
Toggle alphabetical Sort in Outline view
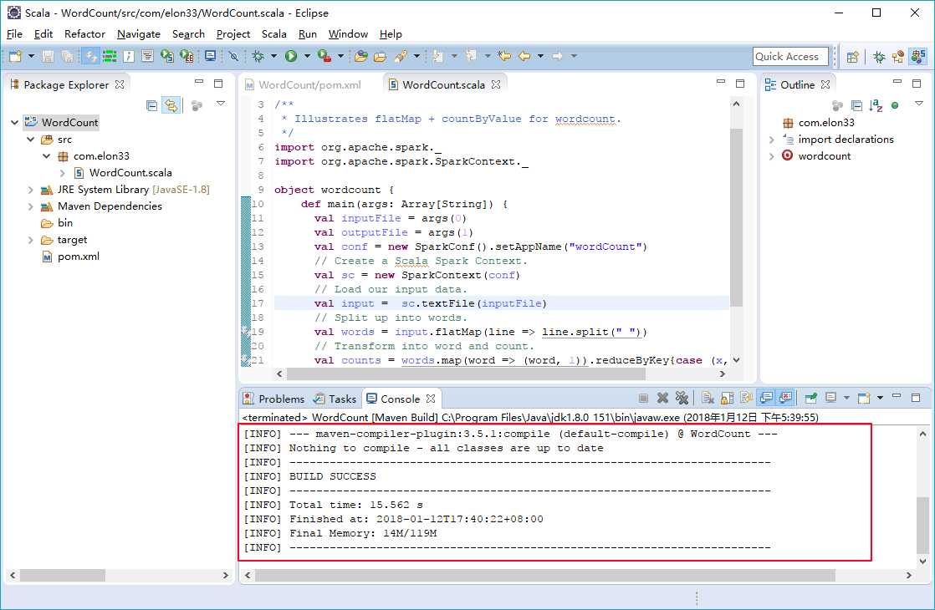pos(876,105)
